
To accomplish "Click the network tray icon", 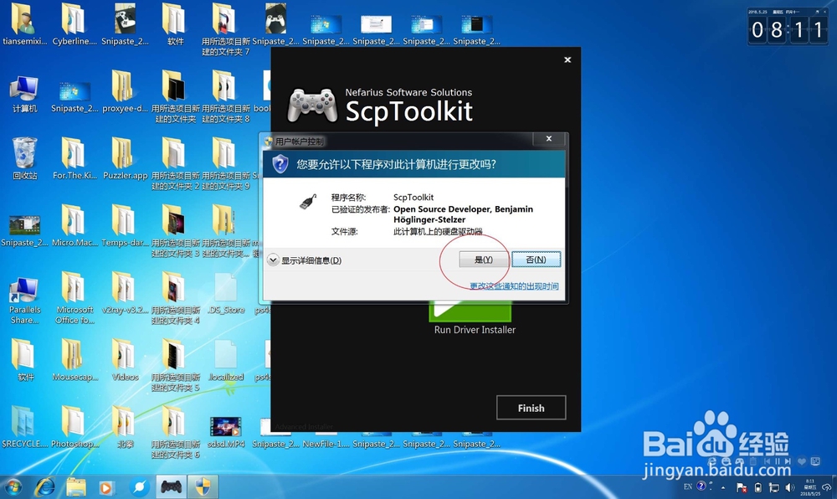I will tap(774, 487).
